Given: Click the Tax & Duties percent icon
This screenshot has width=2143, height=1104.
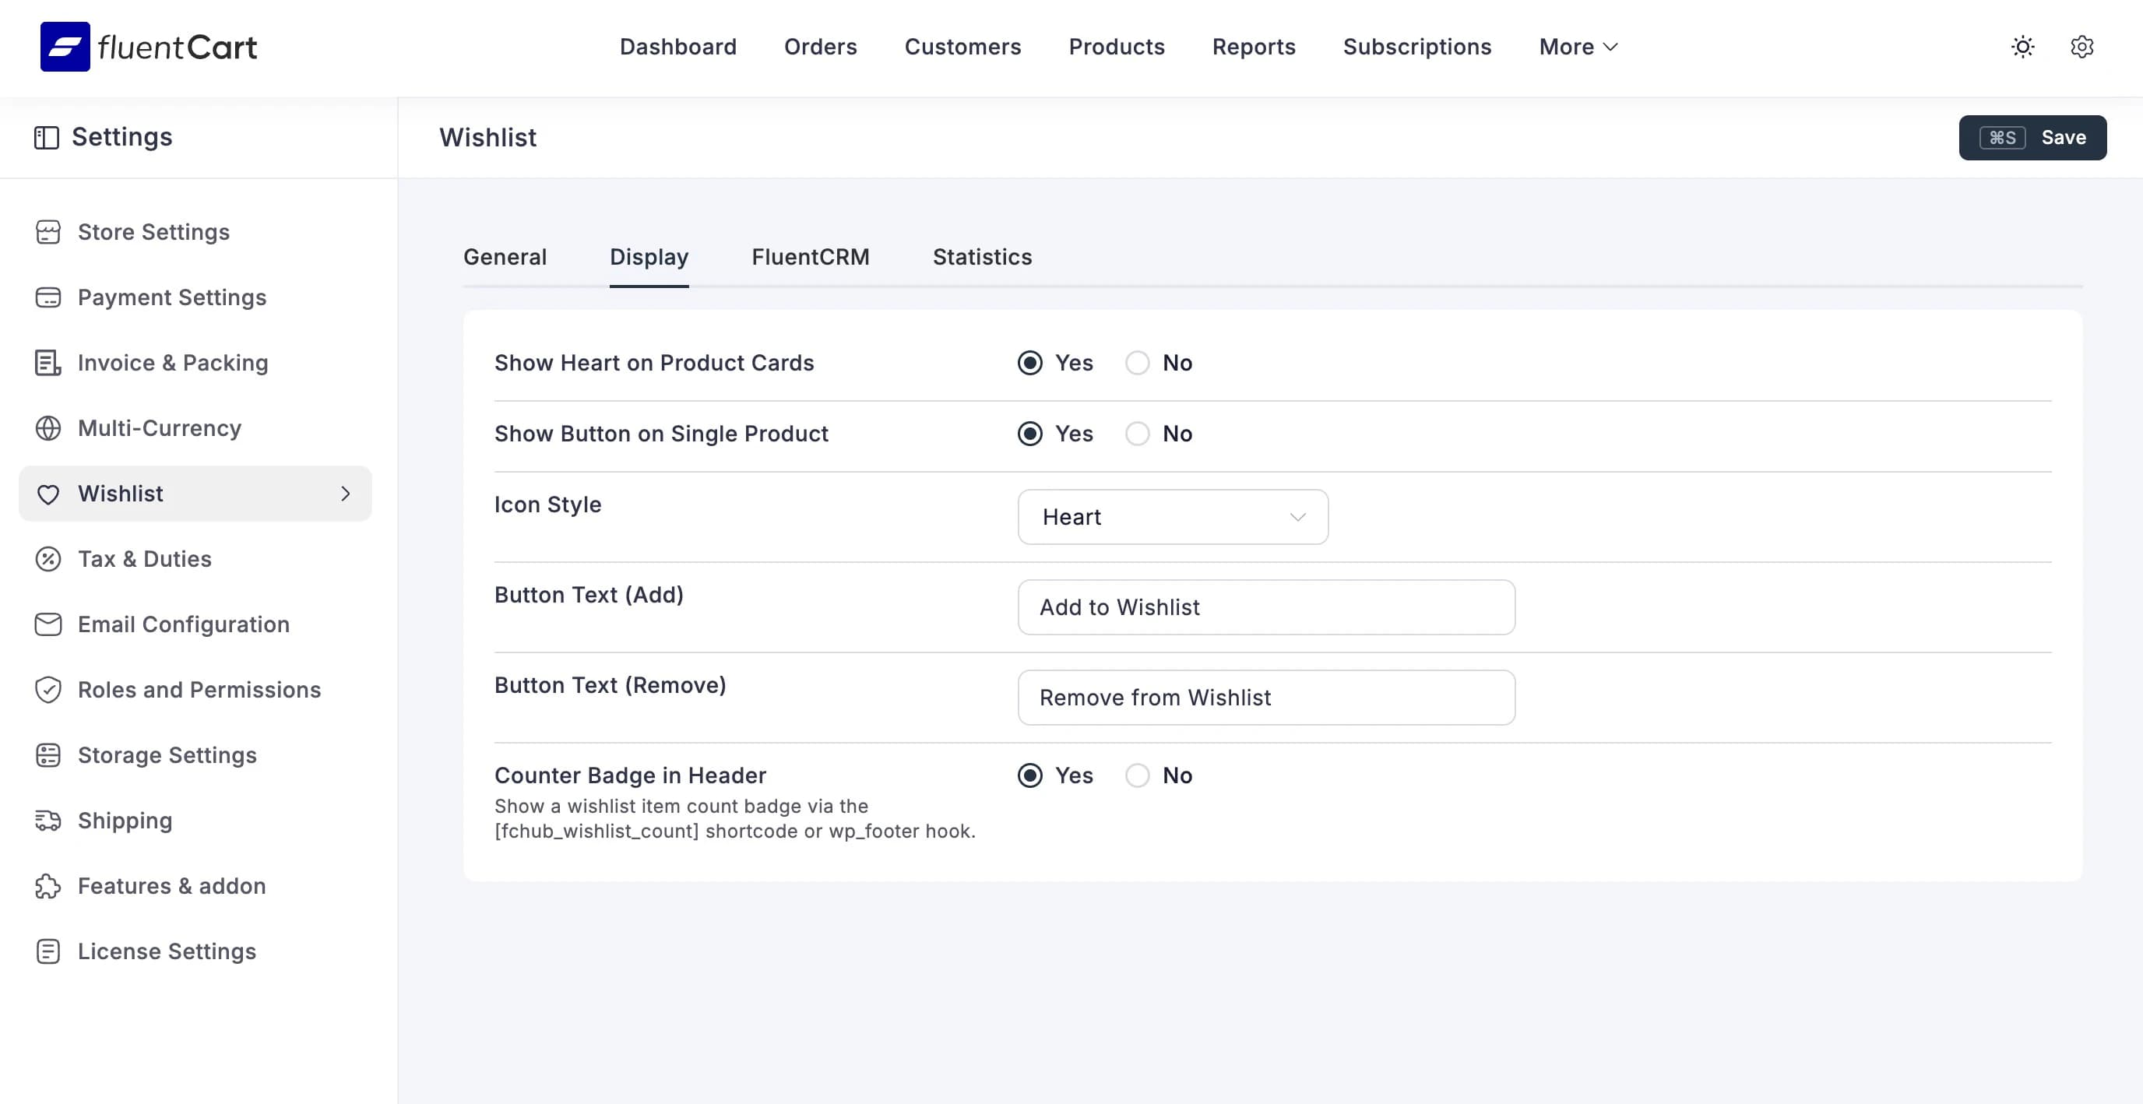Looking at the screenshot, I should 48,559.
